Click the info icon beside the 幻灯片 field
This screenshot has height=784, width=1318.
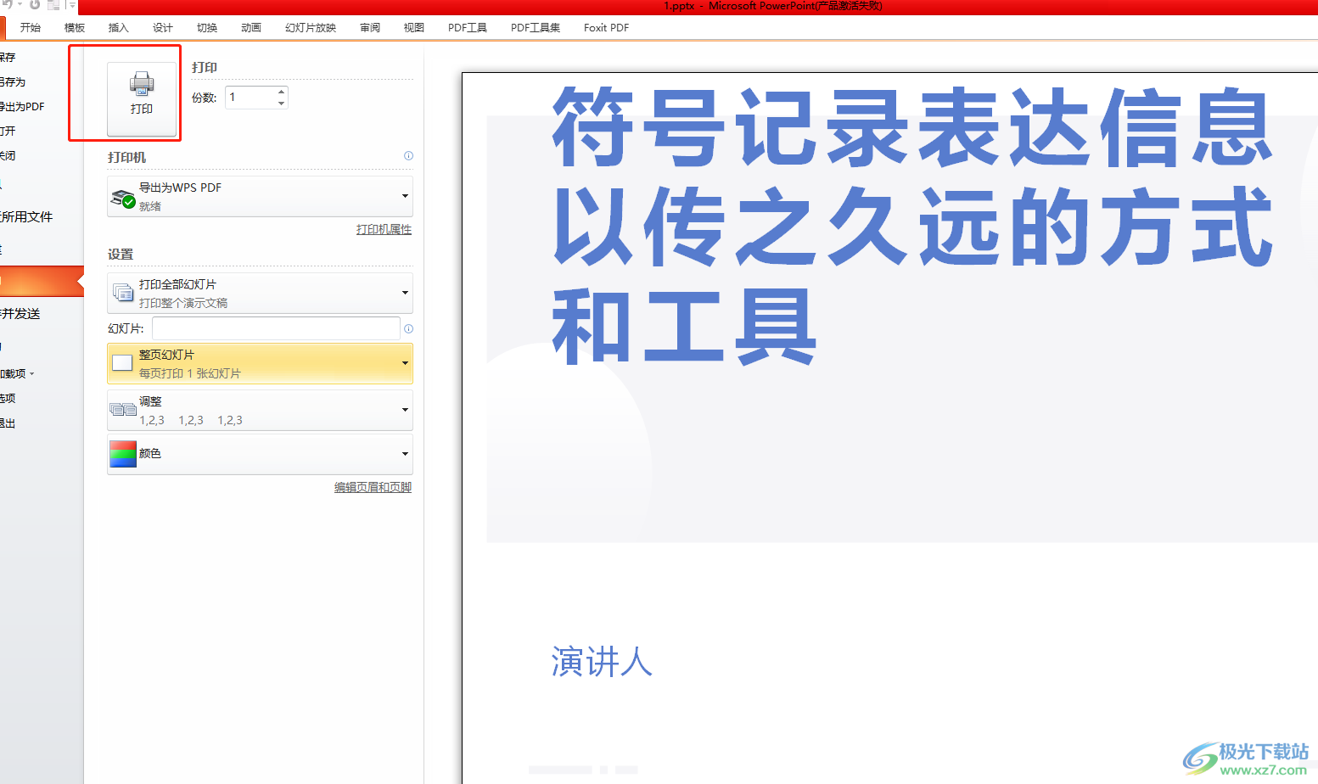click(408, 329)
